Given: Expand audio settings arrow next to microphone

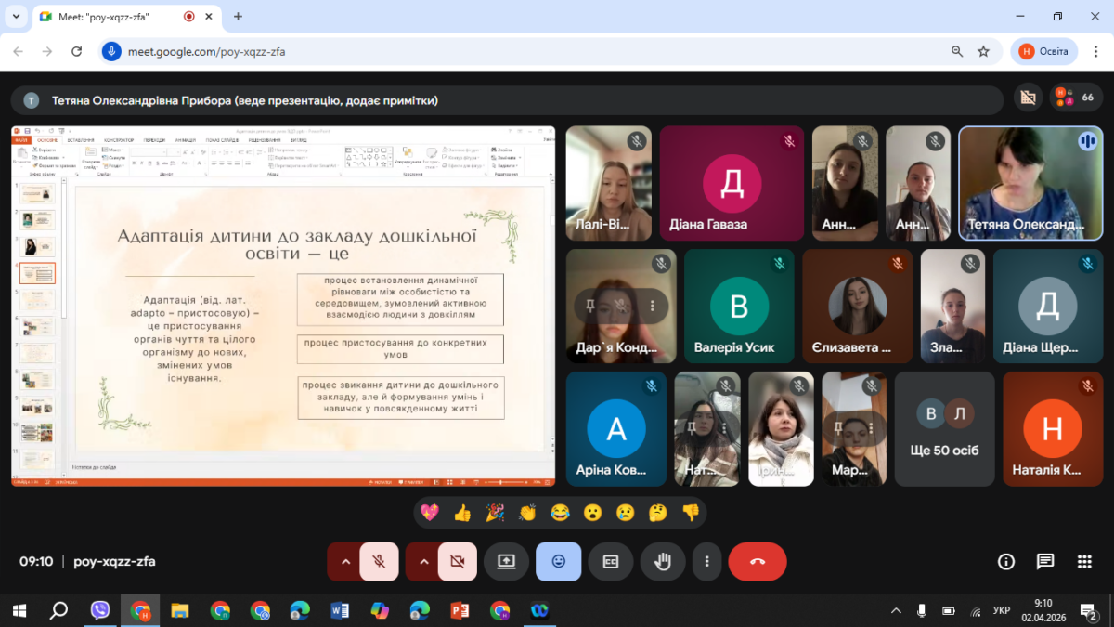Looking at the screenshot, I should [x=345, y=561].
